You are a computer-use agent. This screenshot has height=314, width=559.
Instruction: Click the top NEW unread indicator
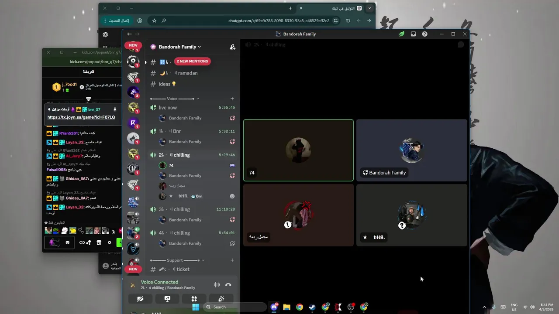[133, 45]
